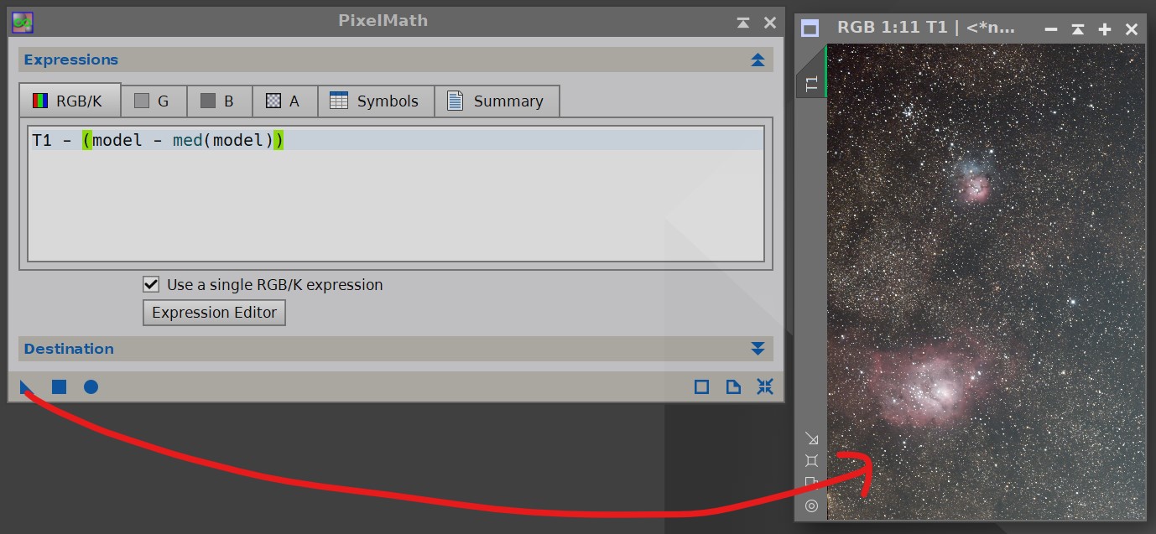Select the T1 view tab on the image window
This screenshot has height=534, width=1156.
point(810,84)
